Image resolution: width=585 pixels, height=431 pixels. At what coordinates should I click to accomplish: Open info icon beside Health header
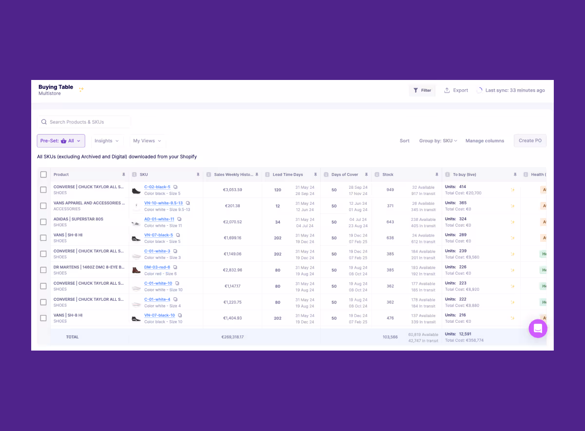[x=526, y=175]
